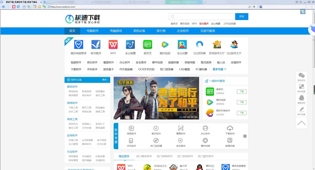Open the 金山毒霸 featured app icon
The image size is (315, 170).
click(x=130, y=44)
